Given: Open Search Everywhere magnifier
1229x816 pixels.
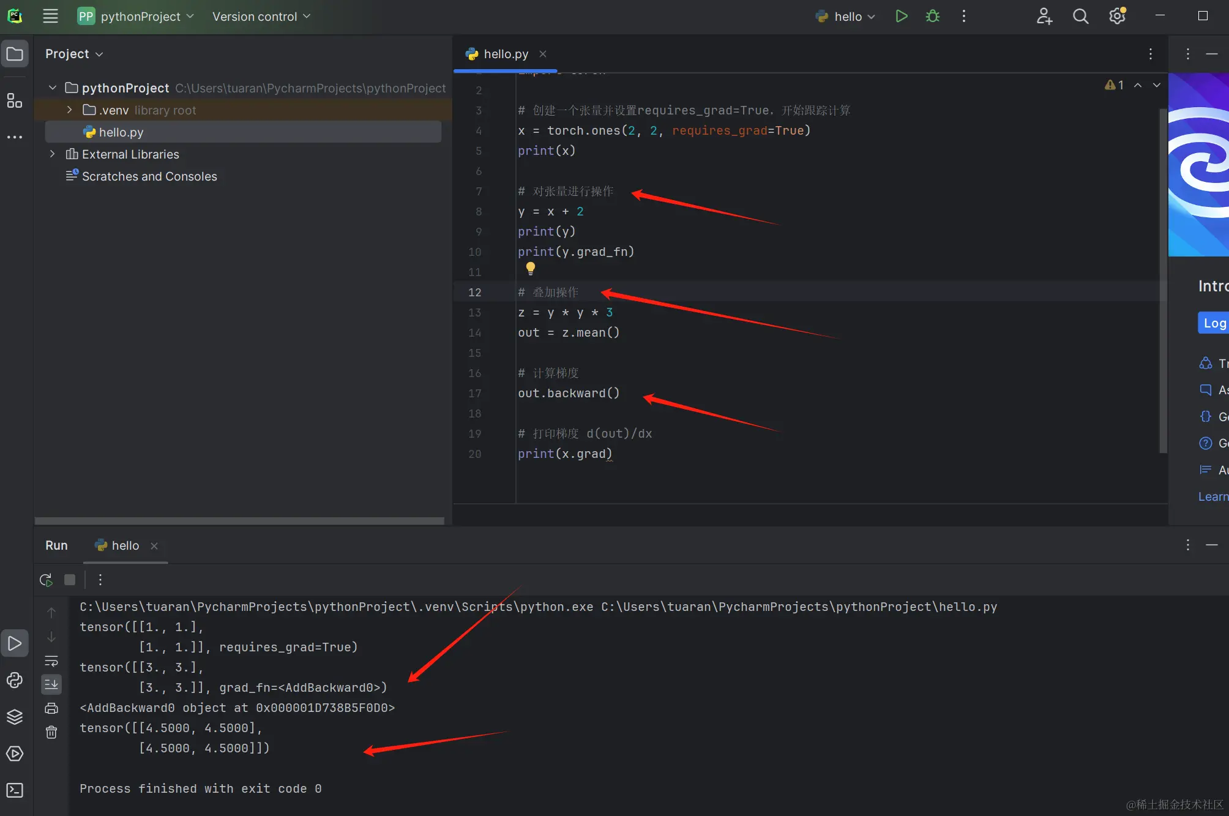Looking at the screenshot, I should pyautogui.click(x=1080, y=17).
